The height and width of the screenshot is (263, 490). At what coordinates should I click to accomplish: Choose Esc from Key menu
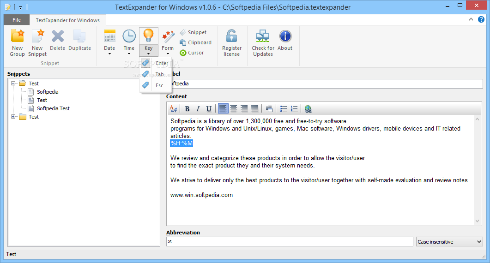pyautogui.click(x=155, y=85)
